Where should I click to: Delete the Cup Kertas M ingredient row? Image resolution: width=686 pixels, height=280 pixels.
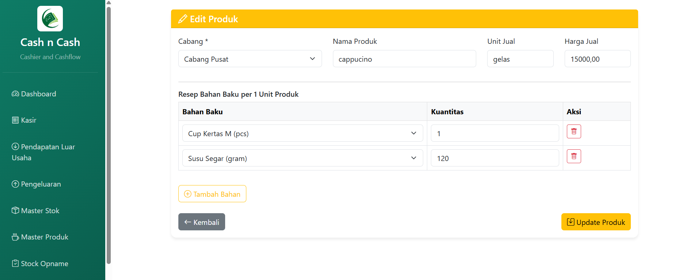[x=574, y=131]
